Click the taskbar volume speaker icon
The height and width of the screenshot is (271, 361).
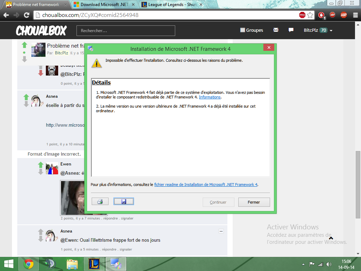click(x=329, y=264)
